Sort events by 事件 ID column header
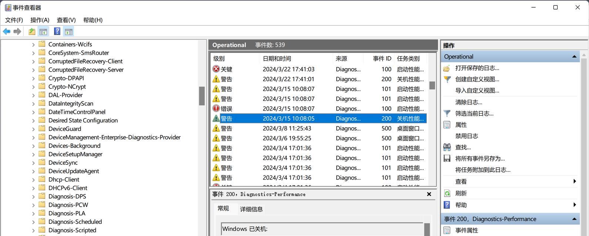The width and height of the screenshot is (589, 236). click(x=378, y=59)
